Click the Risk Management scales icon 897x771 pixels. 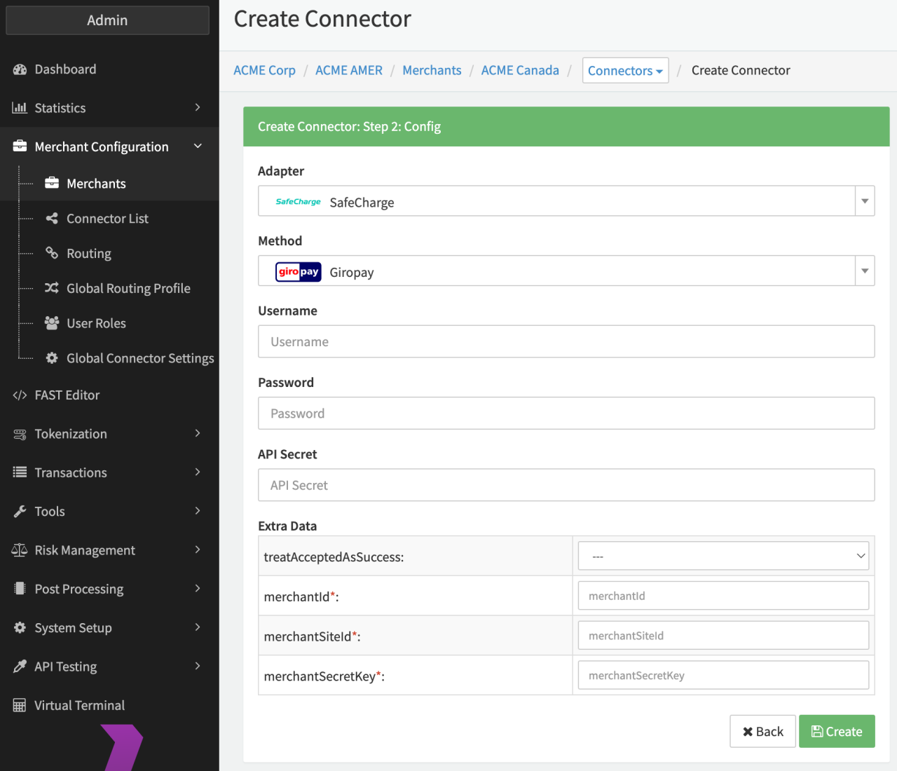20,550
